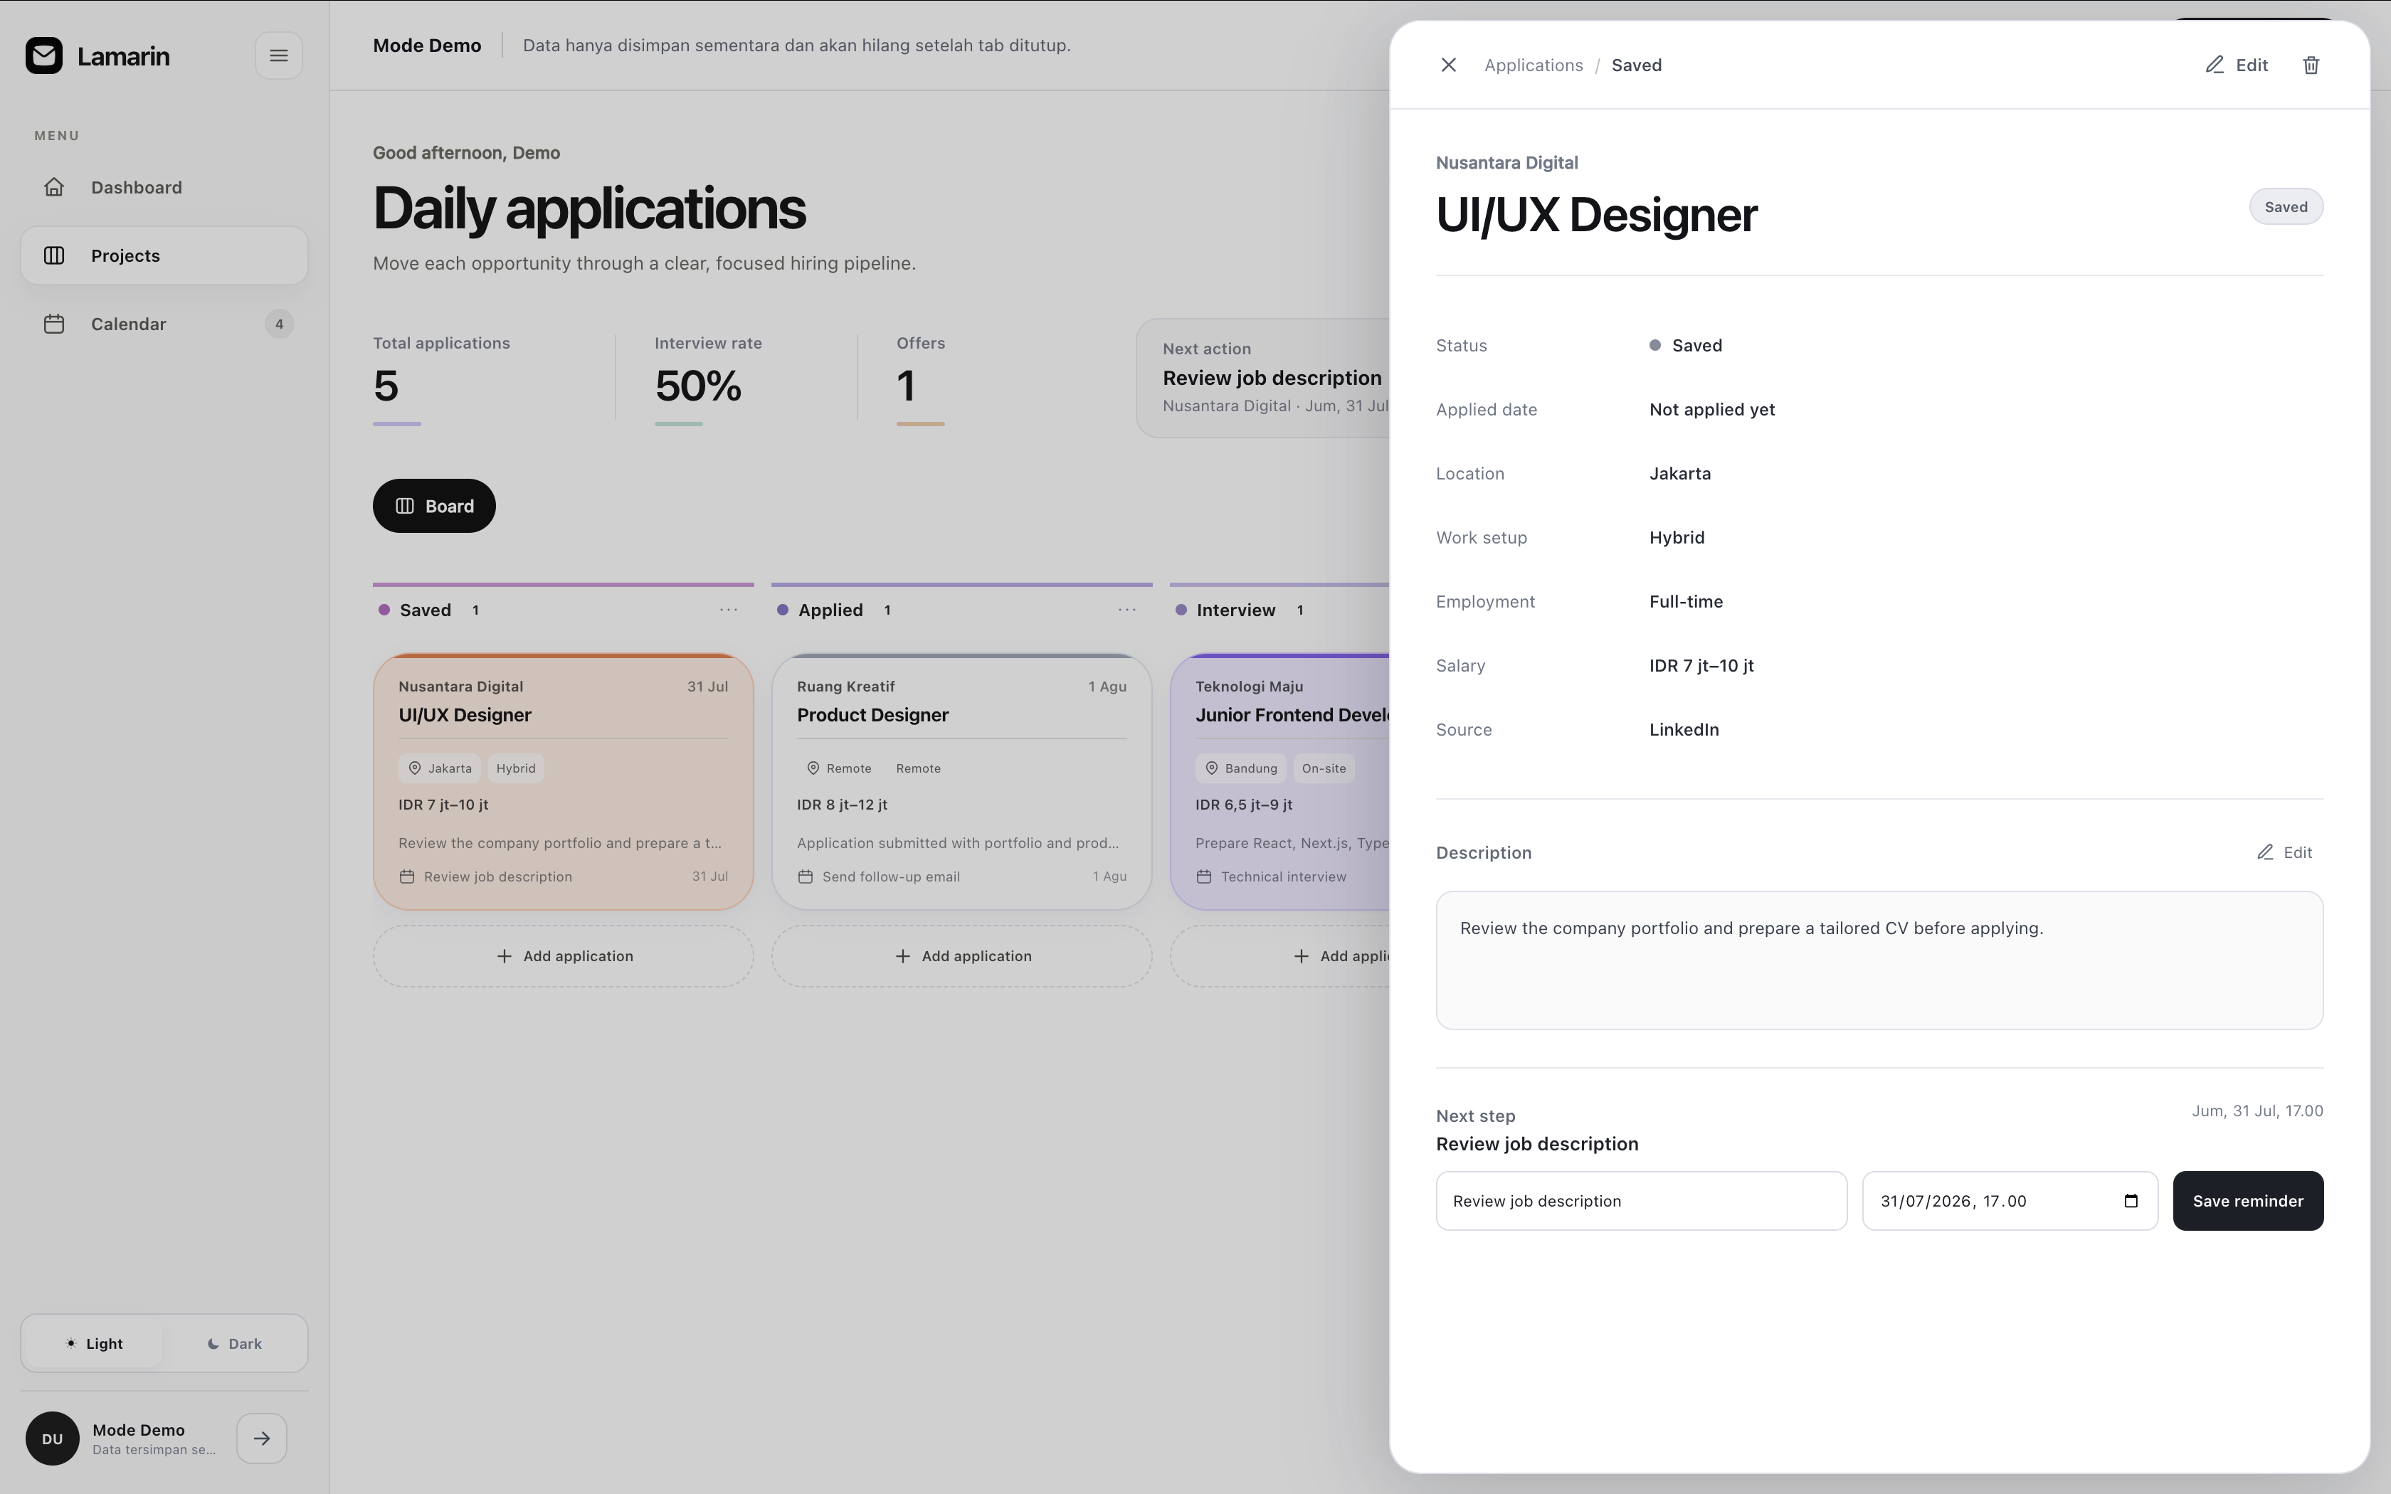
Task: Click the Saved status value with grey dot
Action: [1686, 345]
